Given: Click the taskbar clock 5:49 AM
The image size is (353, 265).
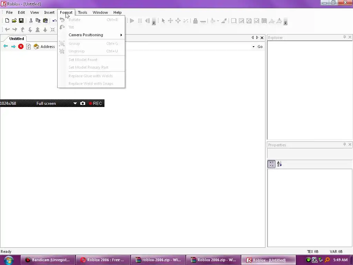Looking at the screenshot, I should click(x=340, y=260).
